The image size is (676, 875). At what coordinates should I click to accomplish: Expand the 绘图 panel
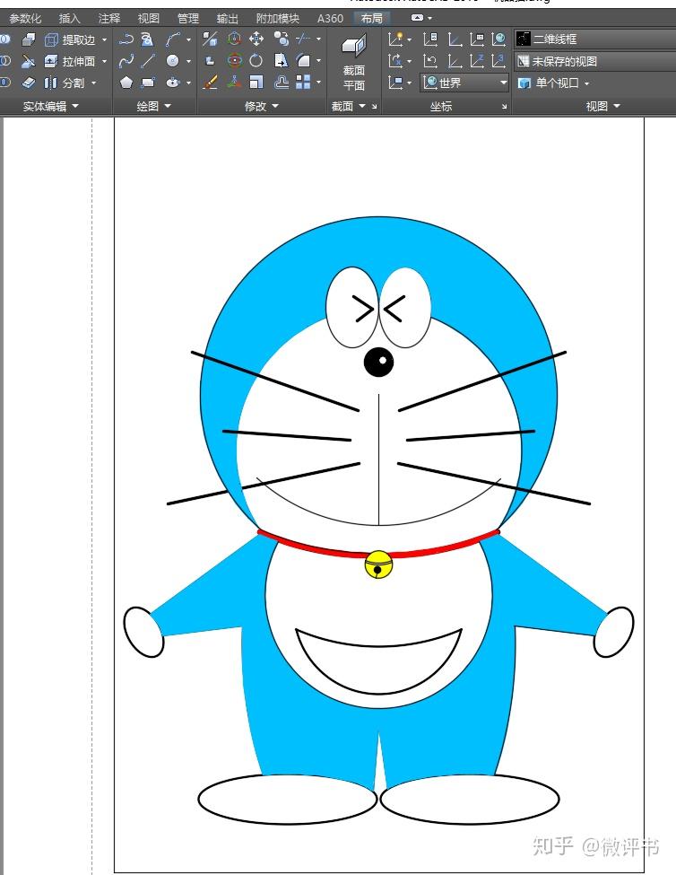point(154,106)
